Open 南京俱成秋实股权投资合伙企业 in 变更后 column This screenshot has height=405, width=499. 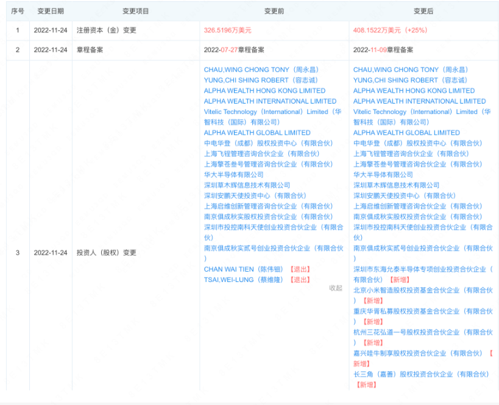tap(417, 217)
